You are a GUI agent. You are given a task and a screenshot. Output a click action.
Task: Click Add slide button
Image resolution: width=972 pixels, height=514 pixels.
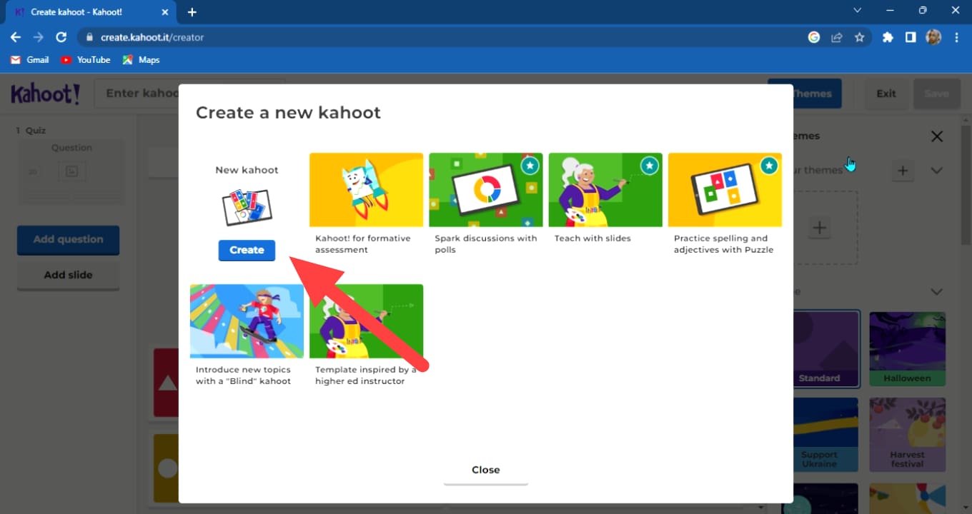coord(68,275)
